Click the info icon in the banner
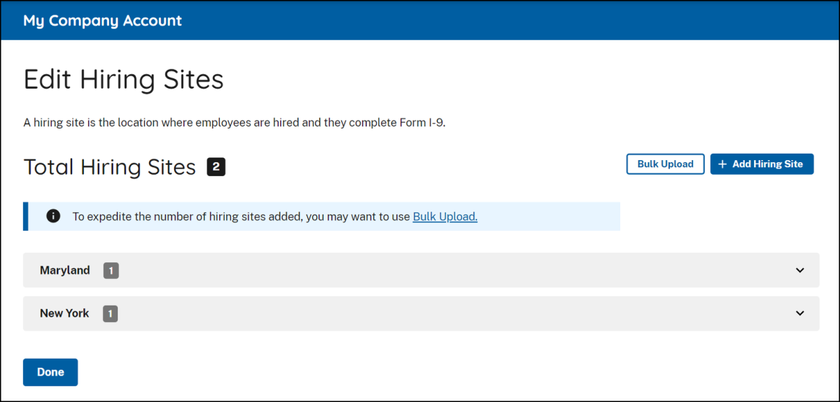 point(53,216)
